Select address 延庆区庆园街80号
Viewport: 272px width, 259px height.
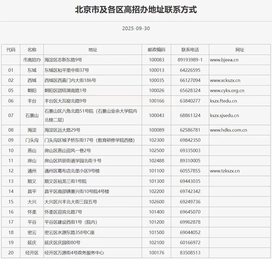62,243
